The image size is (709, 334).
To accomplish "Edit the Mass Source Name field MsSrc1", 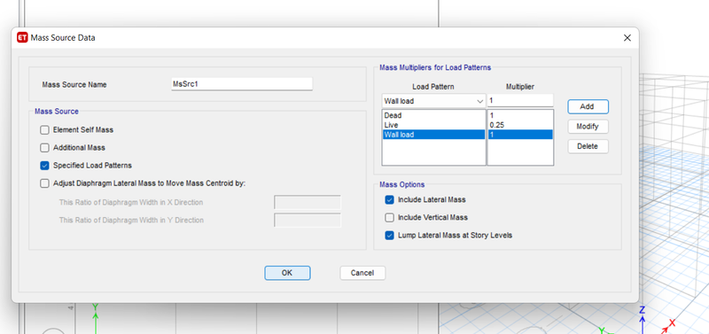I will (x=242, y=84).
